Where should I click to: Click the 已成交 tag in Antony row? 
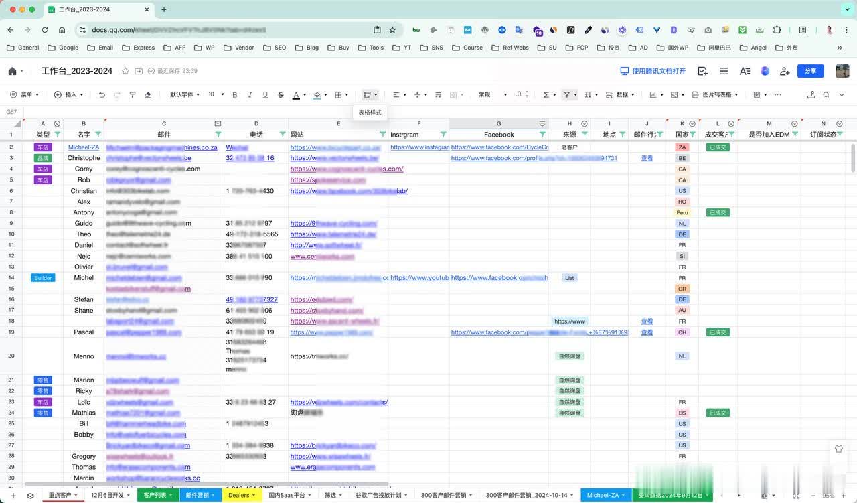pyautogui.click(x=718, y=212)
